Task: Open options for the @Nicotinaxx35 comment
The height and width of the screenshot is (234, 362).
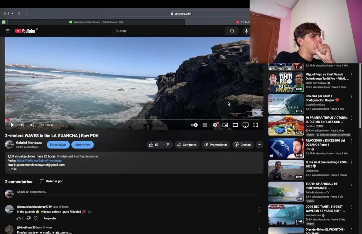Action: [259, 230]
